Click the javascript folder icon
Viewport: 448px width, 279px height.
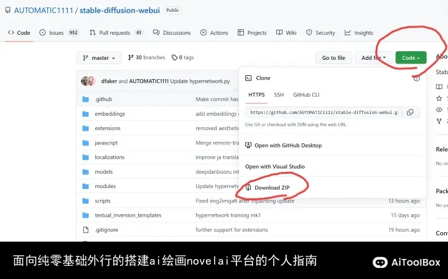click(85, 143)
